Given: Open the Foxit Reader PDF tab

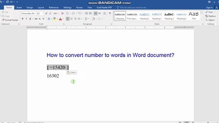Looking at the screenshot, I should pos(104,8).
